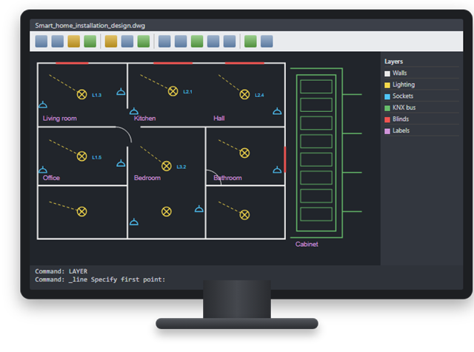Click the yellow button in the first toolbar group

(x=74, y=41)
